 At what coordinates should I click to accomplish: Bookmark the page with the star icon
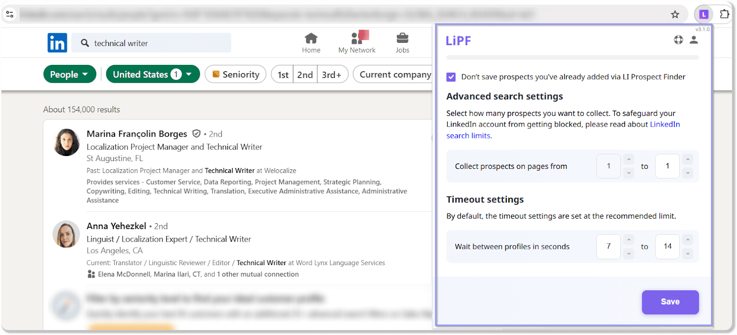[x=675, y=15]
